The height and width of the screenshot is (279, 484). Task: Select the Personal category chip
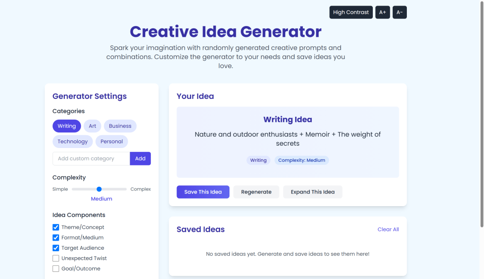click(x=112, y=141)
